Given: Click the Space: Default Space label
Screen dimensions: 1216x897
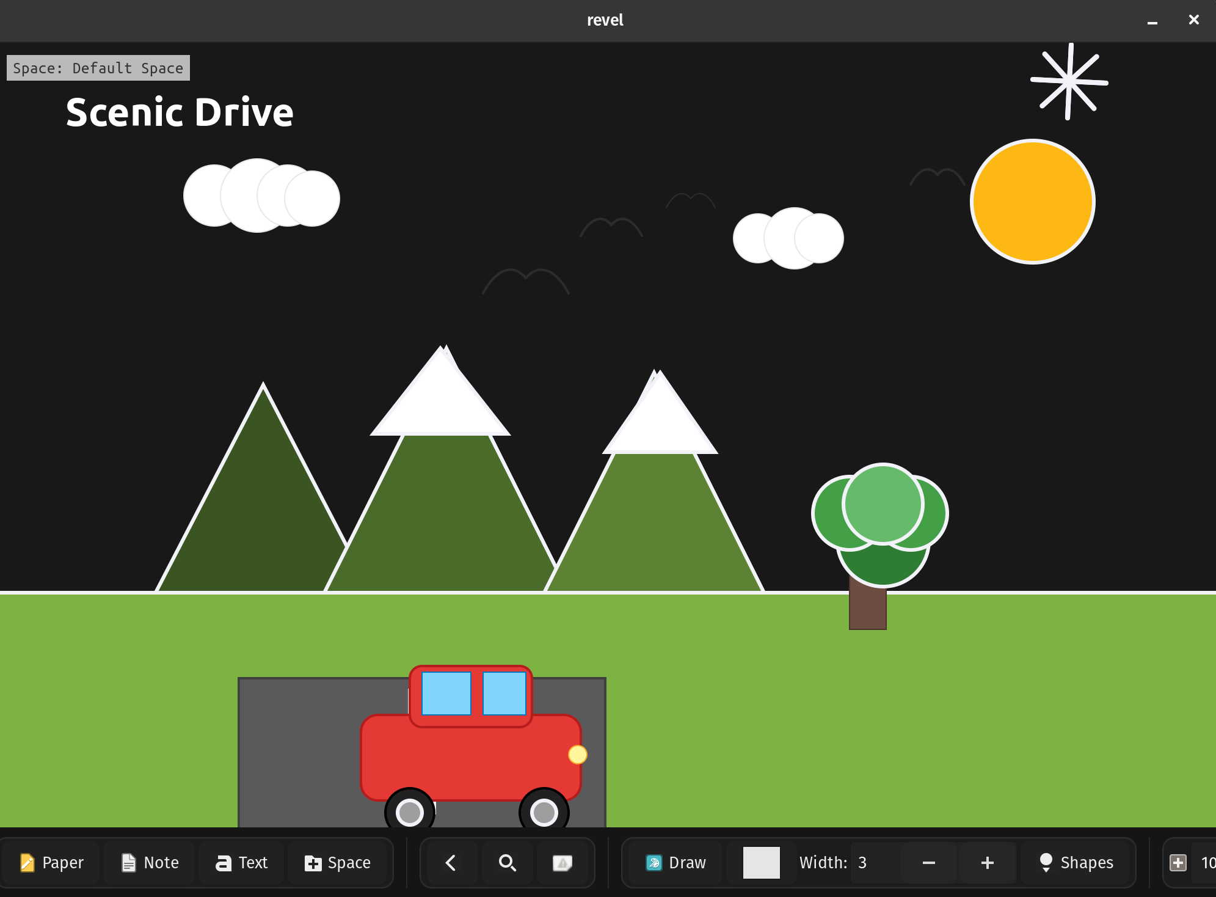Looking at the screenshot, I should click(x=98, y=68).
